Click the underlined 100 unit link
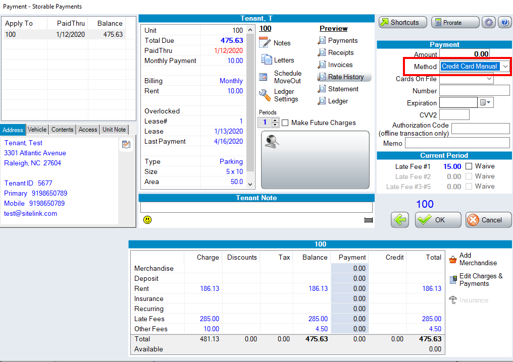This screenshot has width=513, height=362. [x=265, y=28]
